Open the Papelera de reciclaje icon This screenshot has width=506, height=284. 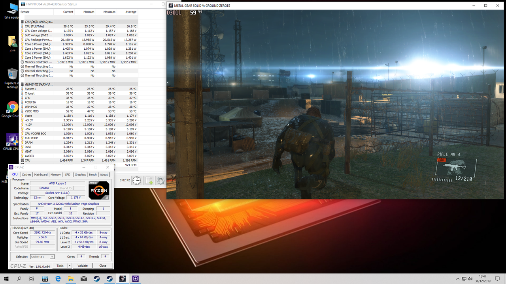pyautogui.click(x=12, y=78)
